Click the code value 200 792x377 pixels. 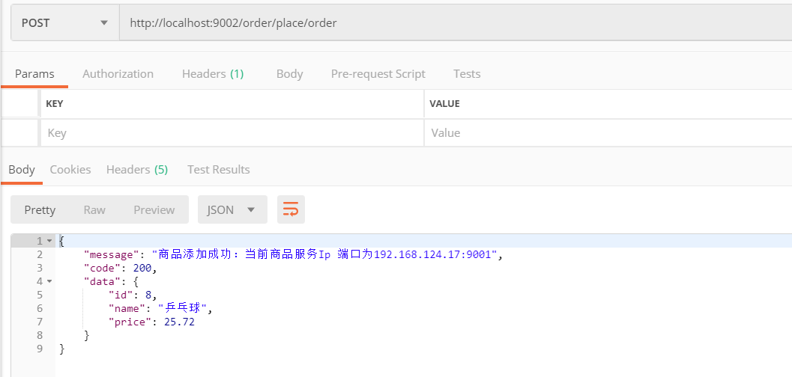(142, 268)
